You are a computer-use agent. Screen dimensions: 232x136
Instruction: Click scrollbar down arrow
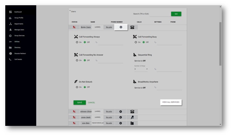(x=220, y=124)
